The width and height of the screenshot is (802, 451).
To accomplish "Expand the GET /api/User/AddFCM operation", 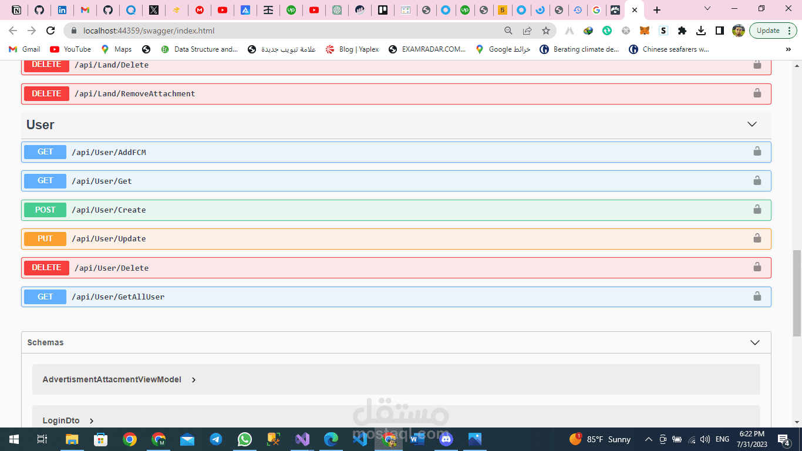I will [x=396, y=152].
